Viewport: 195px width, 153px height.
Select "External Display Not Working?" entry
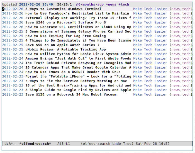78,18
